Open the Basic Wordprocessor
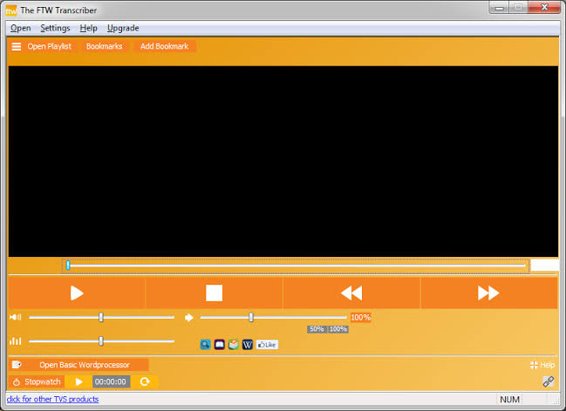This screenshot has height=411, width=566. point(84,365)
